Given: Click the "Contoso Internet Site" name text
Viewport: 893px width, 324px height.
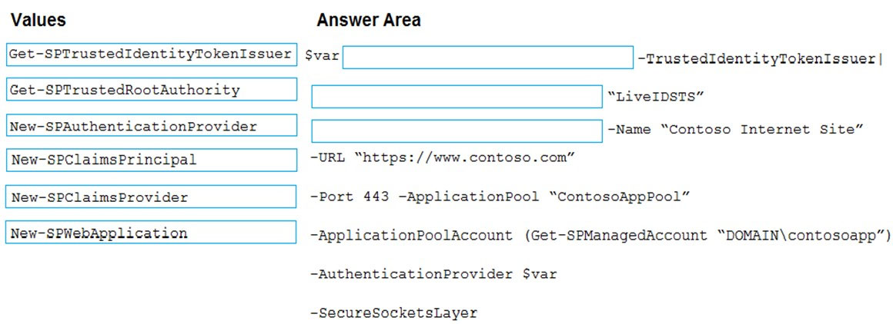Looking at the screenshot, I should pyautogui.click(x=761, y=129).
